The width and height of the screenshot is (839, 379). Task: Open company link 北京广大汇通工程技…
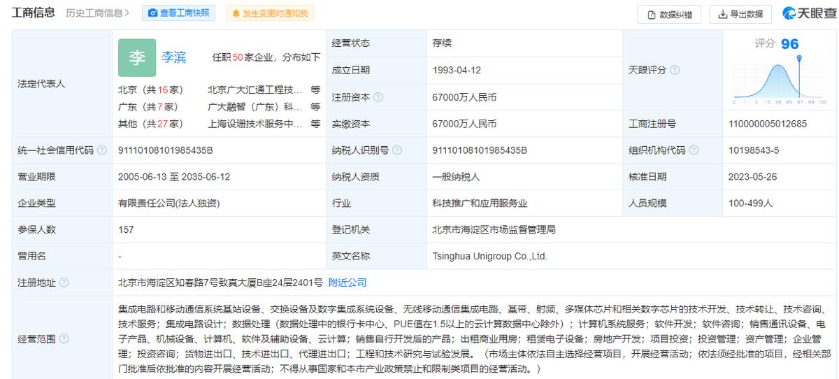point(254,90)
